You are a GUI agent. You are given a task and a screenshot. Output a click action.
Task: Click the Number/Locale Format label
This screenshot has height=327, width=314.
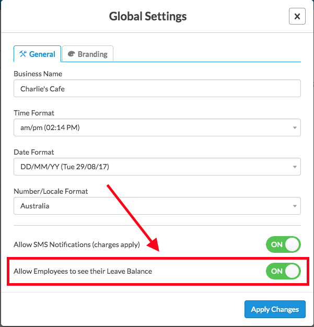point(51,191)
